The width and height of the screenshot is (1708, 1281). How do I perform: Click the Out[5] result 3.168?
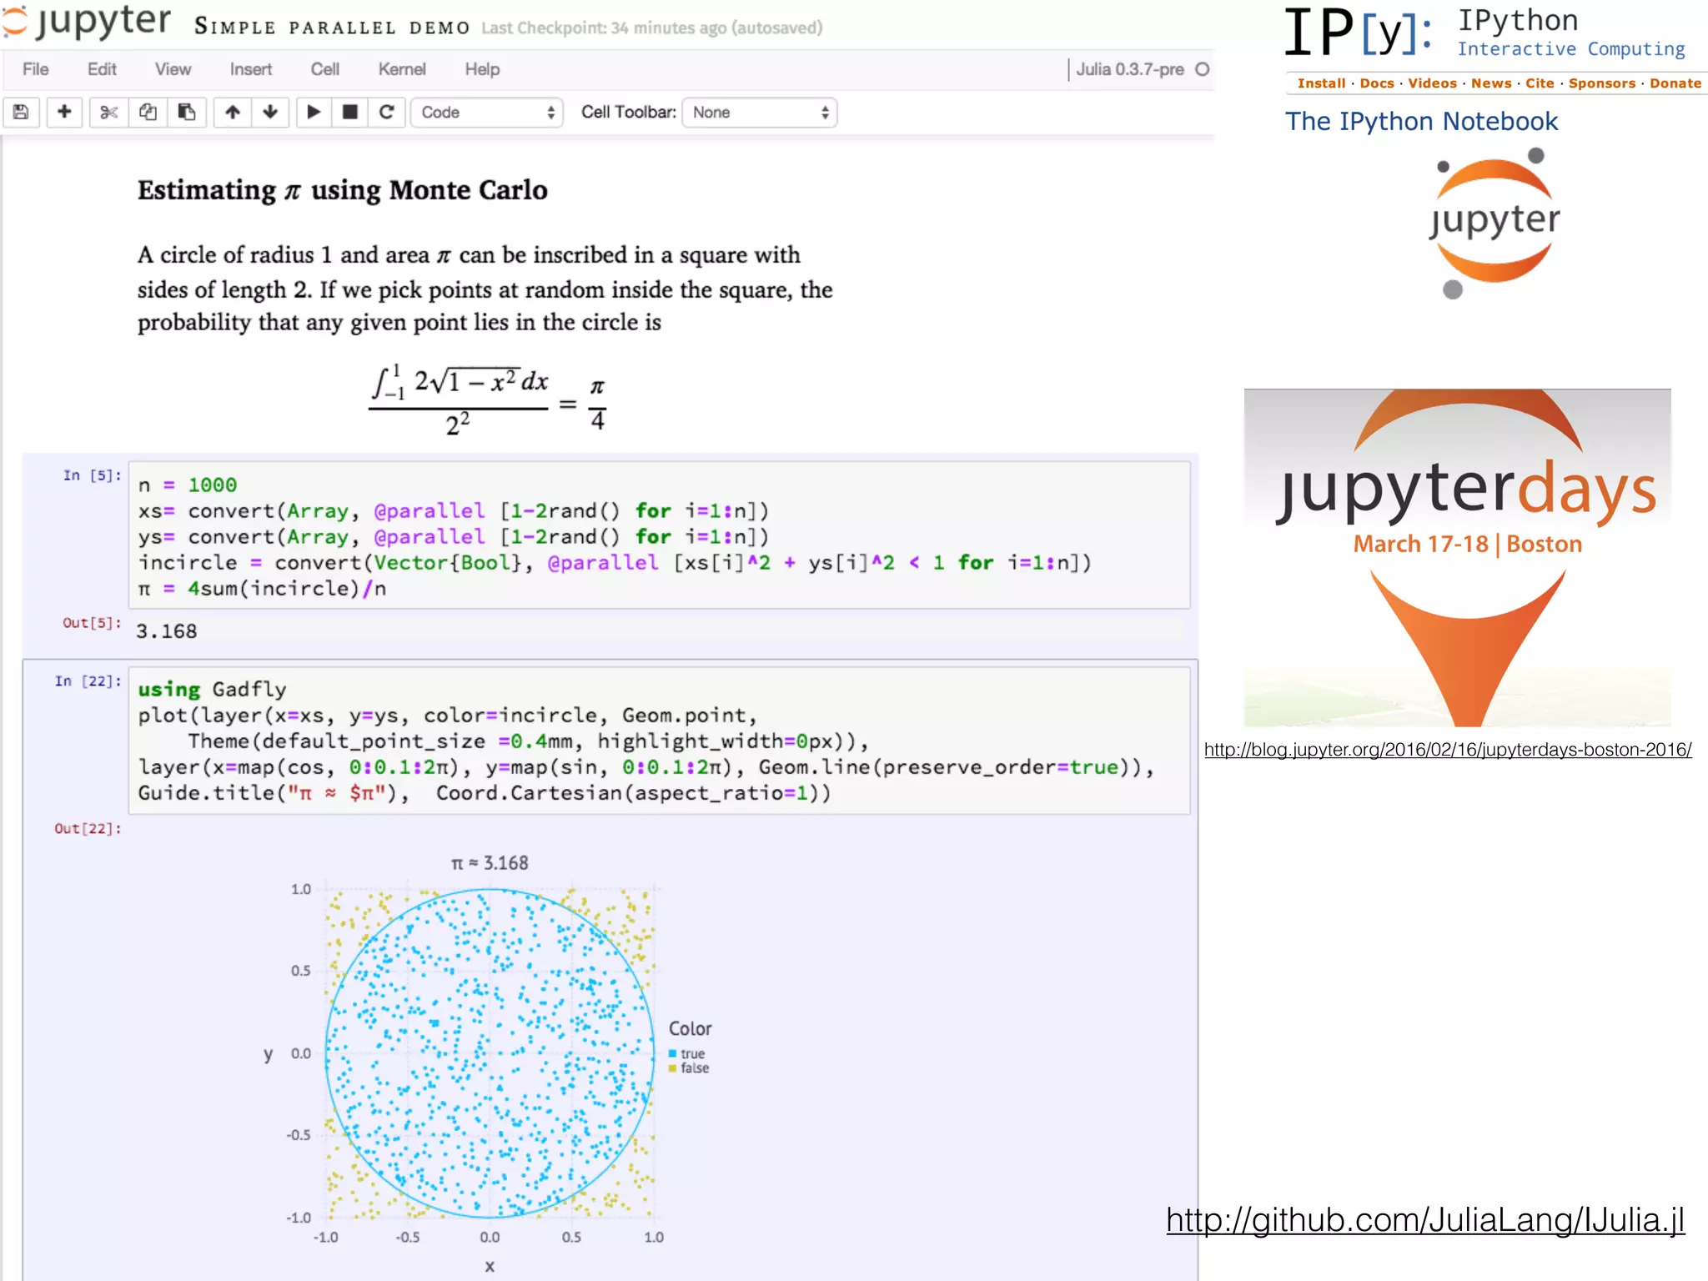(x=167, y=631)
